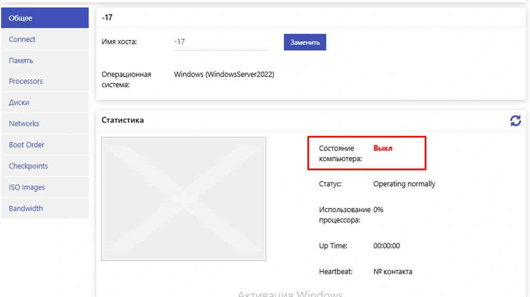Viewport: 530px width, 297px height.
Task: View the Checkpoints section
Action: coord(45,166)
